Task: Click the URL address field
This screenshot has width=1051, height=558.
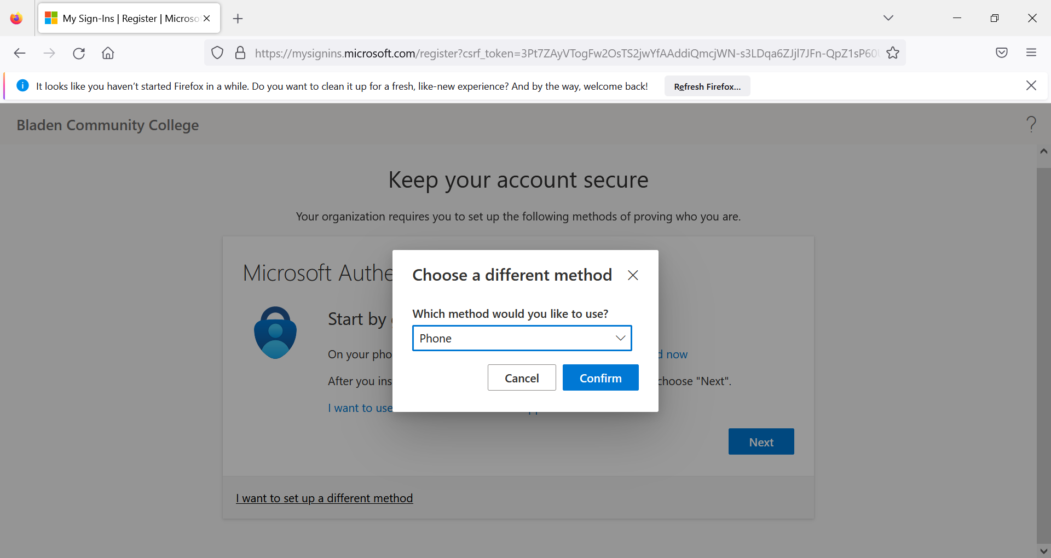Action: (x=564, y=53)
